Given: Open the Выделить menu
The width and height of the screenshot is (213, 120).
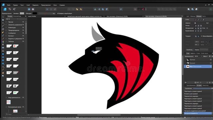Looking at the screenshot, I should [36, 5].
